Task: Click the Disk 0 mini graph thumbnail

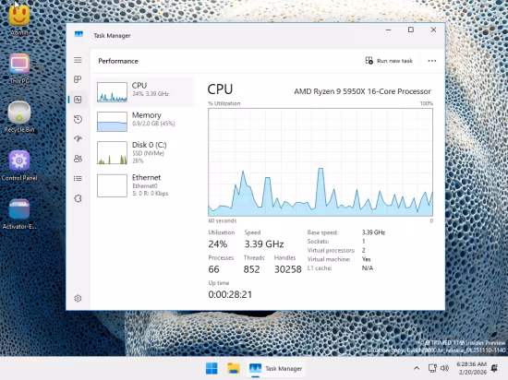Action: pyautogui.click(x=112, y=153)
